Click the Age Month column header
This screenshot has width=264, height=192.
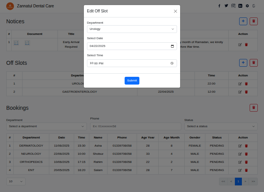click(x=171, y=138)
